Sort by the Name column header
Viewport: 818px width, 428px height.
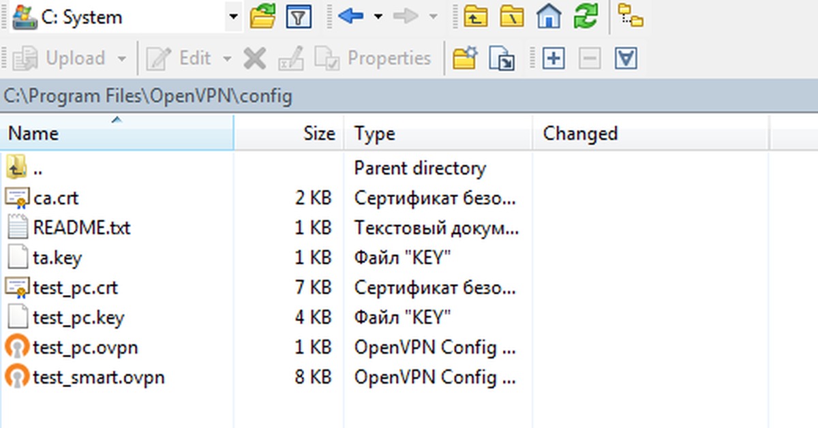pyautogui.click(x=117, y=133)
